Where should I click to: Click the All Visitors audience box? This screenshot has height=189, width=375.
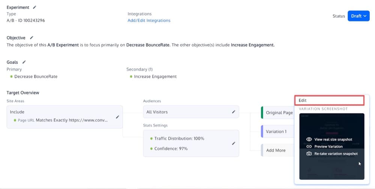(187, 112)
